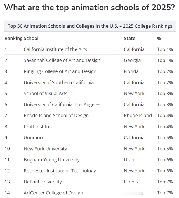Open Ringling College of Art and Design
Viewport: 179px width, 198px height.
point(60,71)
